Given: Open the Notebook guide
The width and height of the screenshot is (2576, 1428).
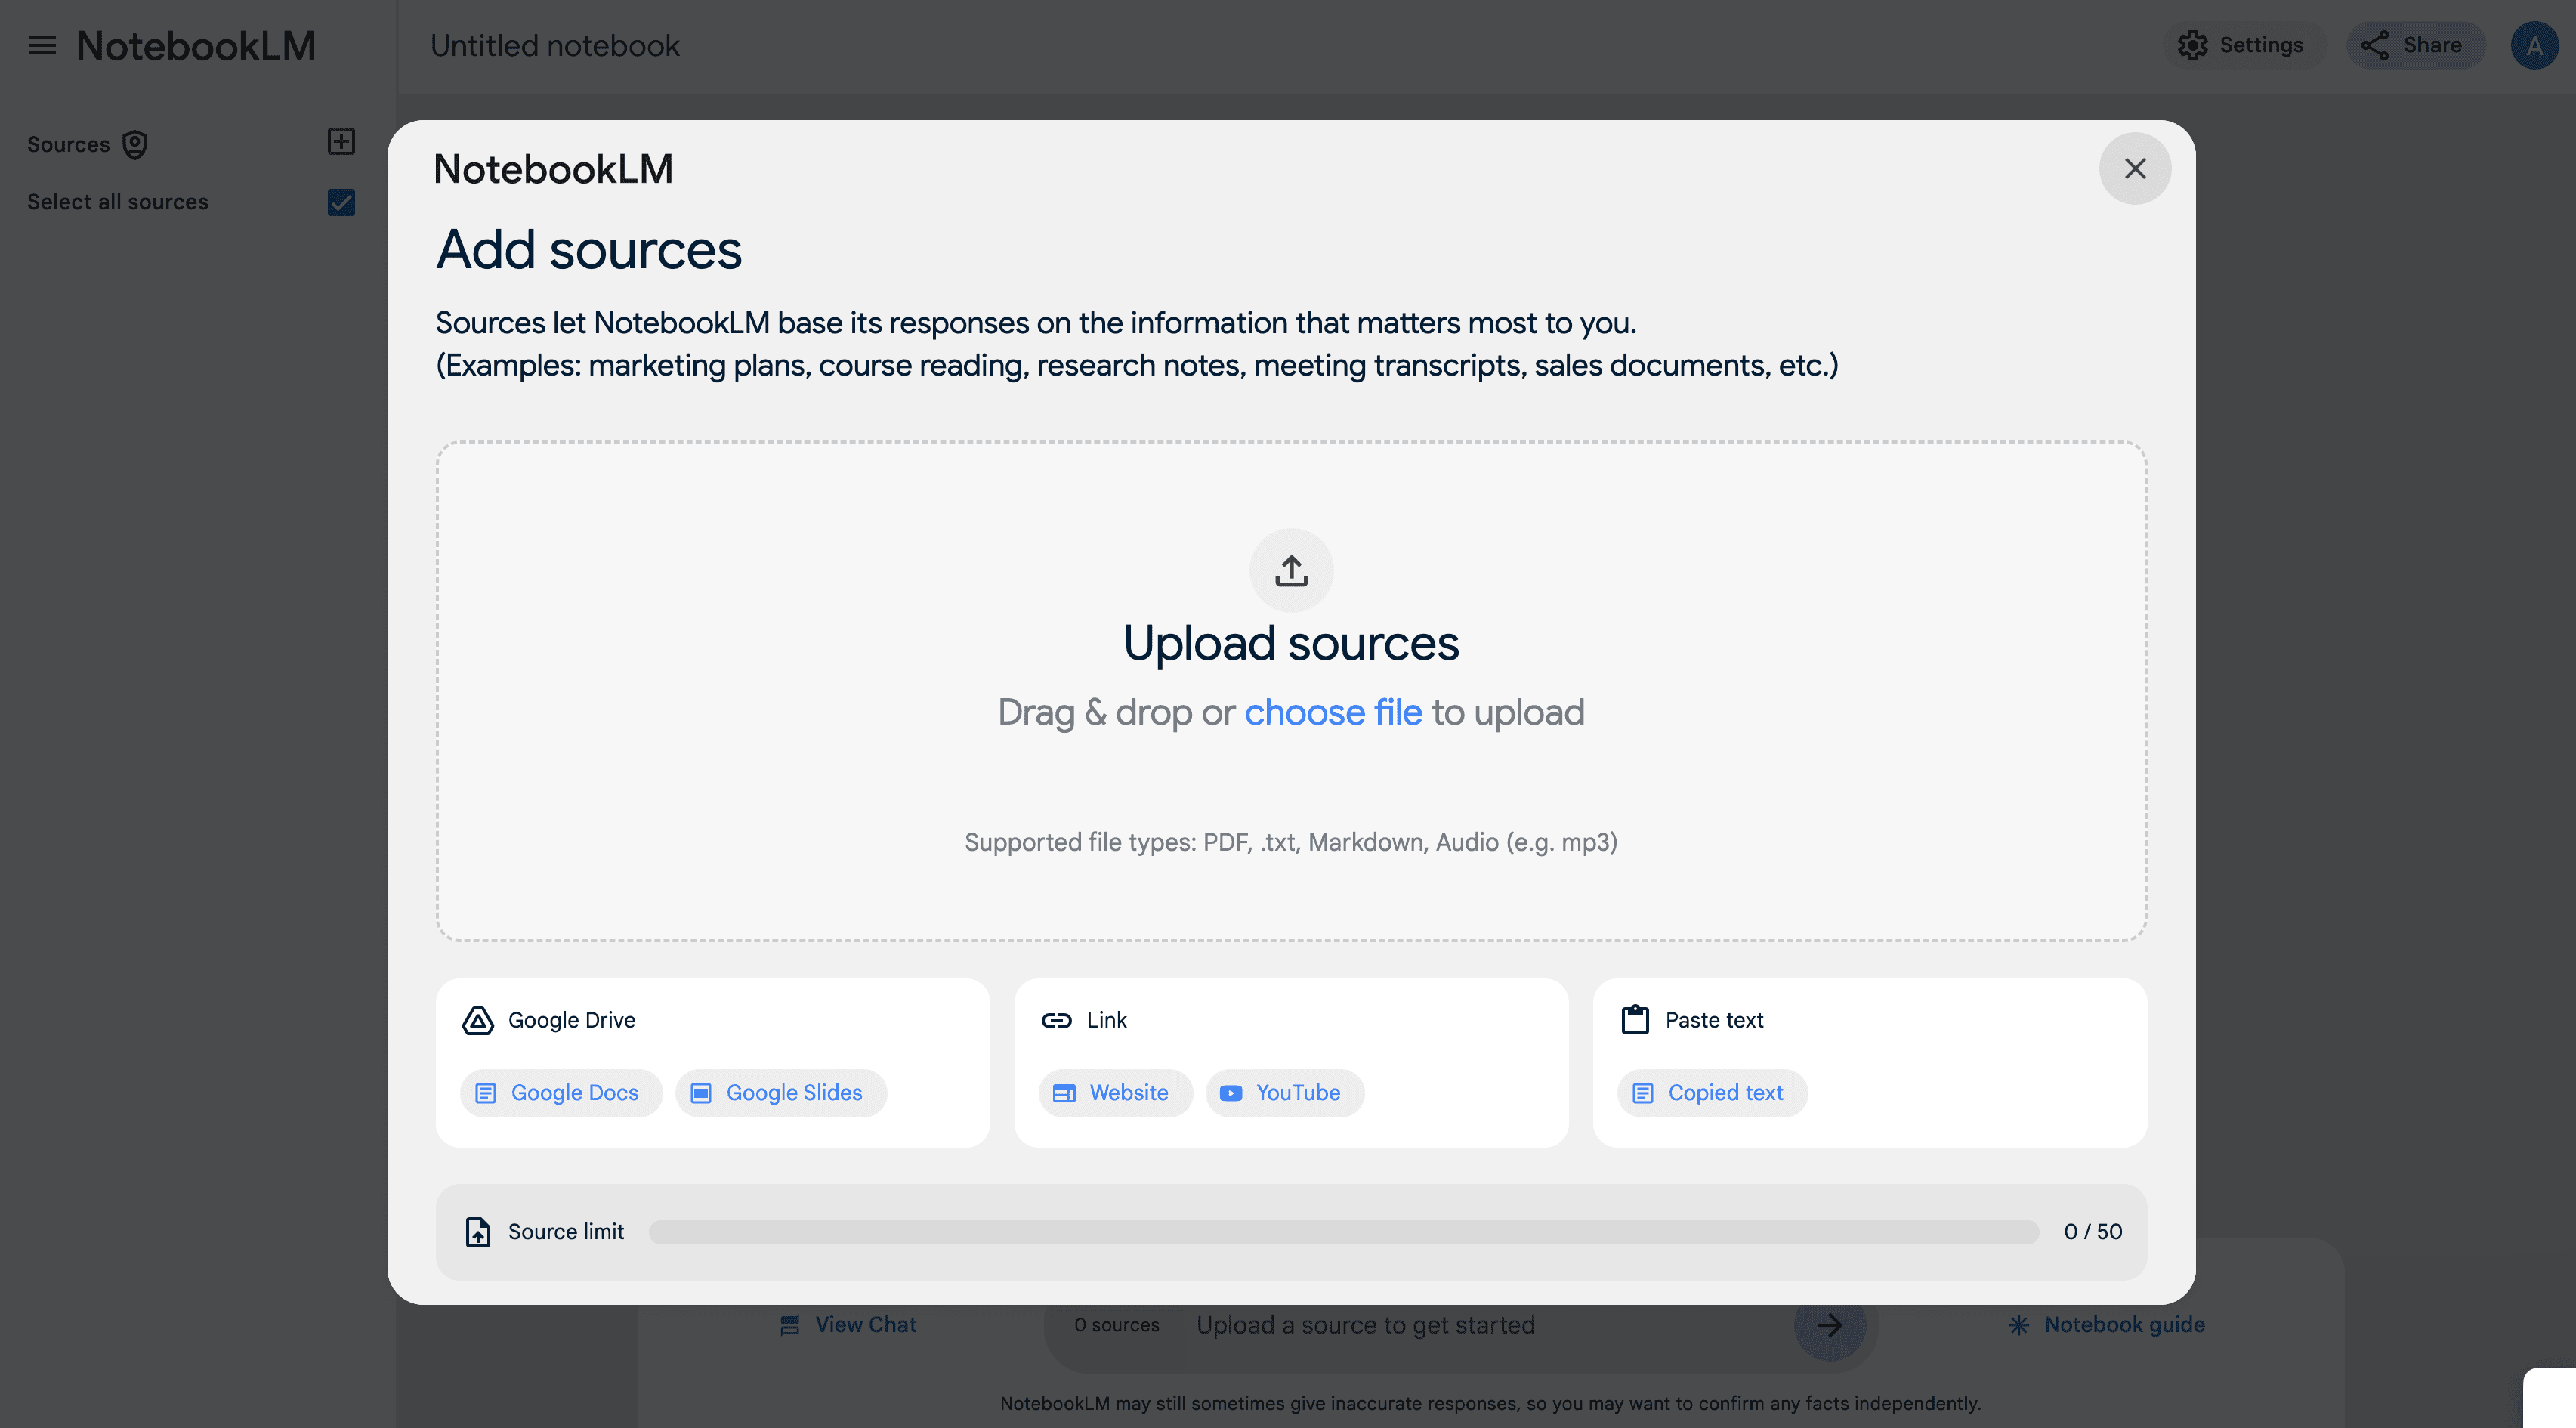Looking at the screenshot, I should (2107, 1325).
